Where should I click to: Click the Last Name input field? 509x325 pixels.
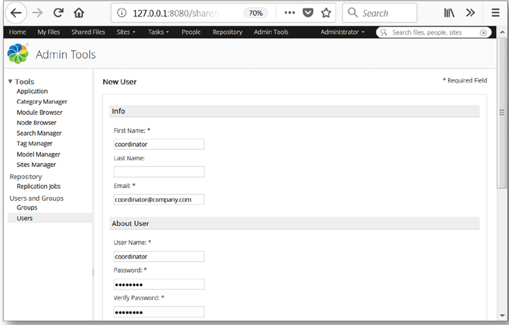coord(159,171)
